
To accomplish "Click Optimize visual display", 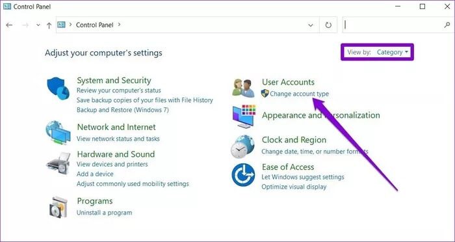I will tap(294, 187).
